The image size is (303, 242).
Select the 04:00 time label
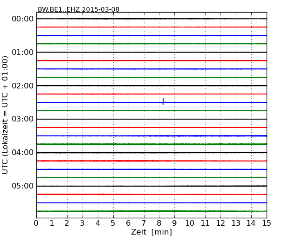point(23,153)
